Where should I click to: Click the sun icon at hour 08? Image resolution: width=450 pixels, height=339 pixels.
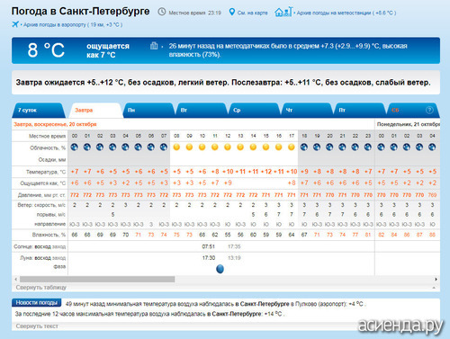pyautogui.click(x=176, y=147)
